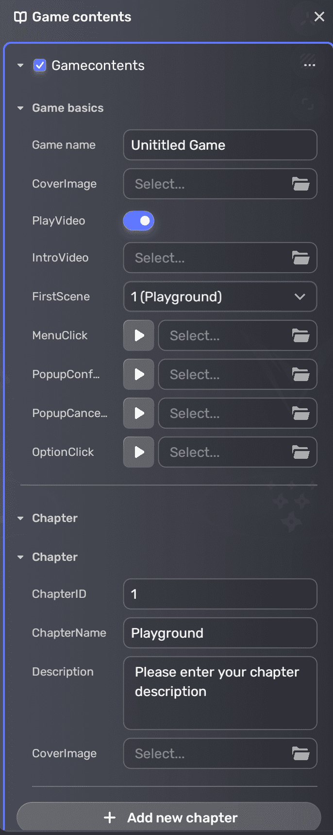The width and height of the screenshot is (333, 835).
Task: Play the PopupCancel sound preview
Action: pos(138,413)
